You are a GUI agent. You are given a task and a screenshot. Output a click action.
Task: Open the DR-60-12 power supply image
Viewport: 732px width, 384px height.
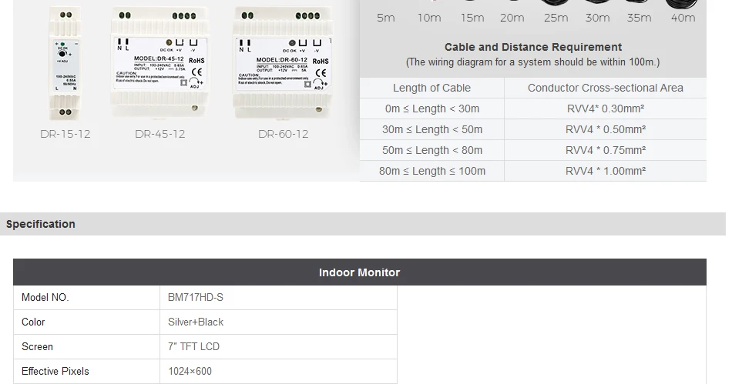[x=283, y=62]
